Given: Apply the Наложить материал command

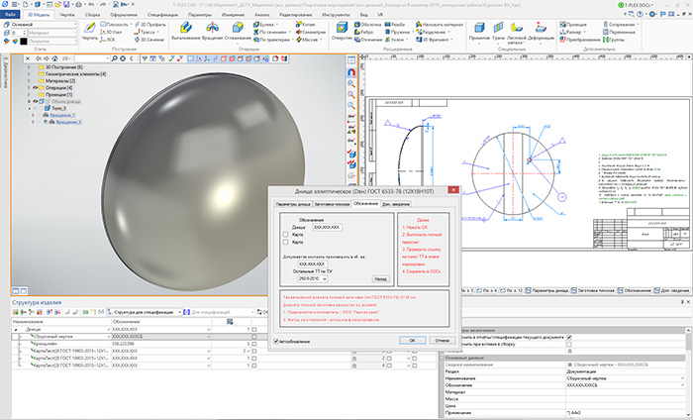Looking at the screenshot, I should [x=440, y=25].
